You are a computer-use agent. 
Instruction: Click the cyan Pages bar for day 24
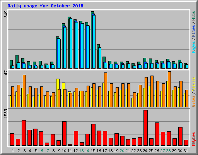pos(146,66)
